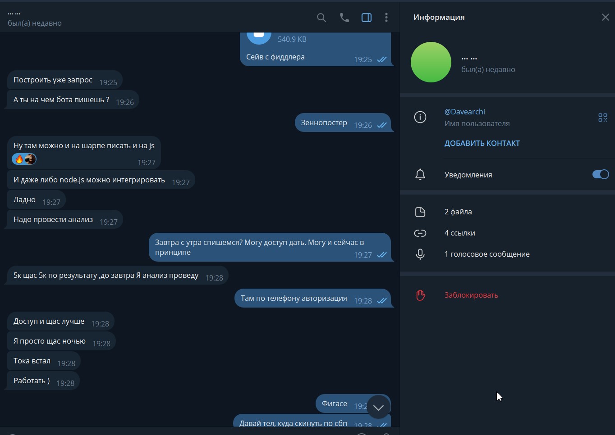The width and height of the screenshot is (615, 435).
Task: Show QR code for @Davearchi
Action: [603, 118]
